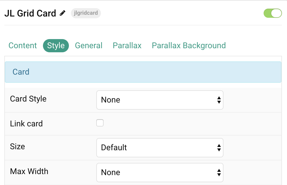Image resolution: width=287 pixels, height=185 pixels.
Task: Enable the Link card checkbox
Action: pyautogui.click(x=100, y=123)
